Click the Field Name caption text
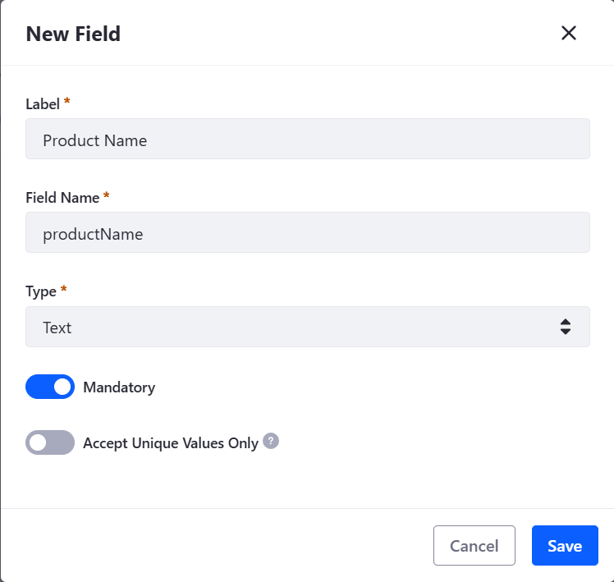Viewport: 614px width, 582px height. [62, 198]
